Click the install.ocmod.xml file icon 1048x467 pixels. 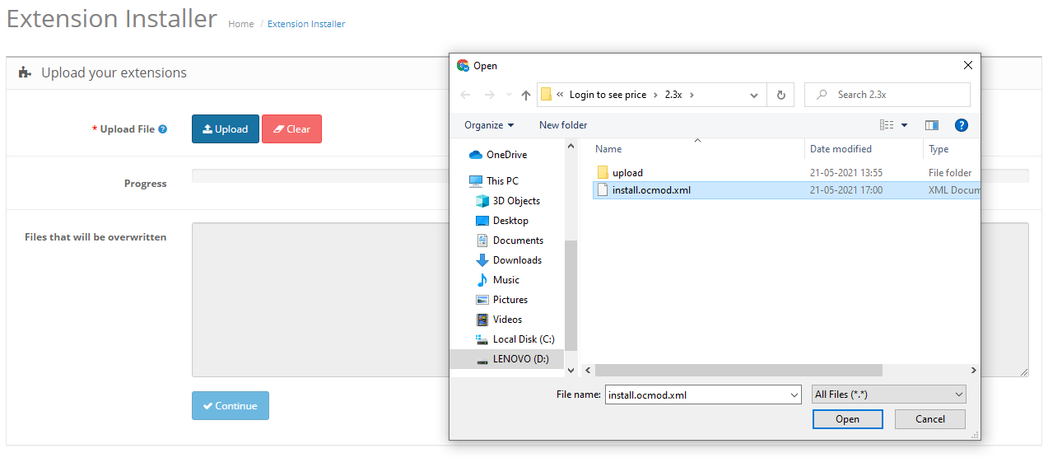pyautogui.click(x=603, y=190)
